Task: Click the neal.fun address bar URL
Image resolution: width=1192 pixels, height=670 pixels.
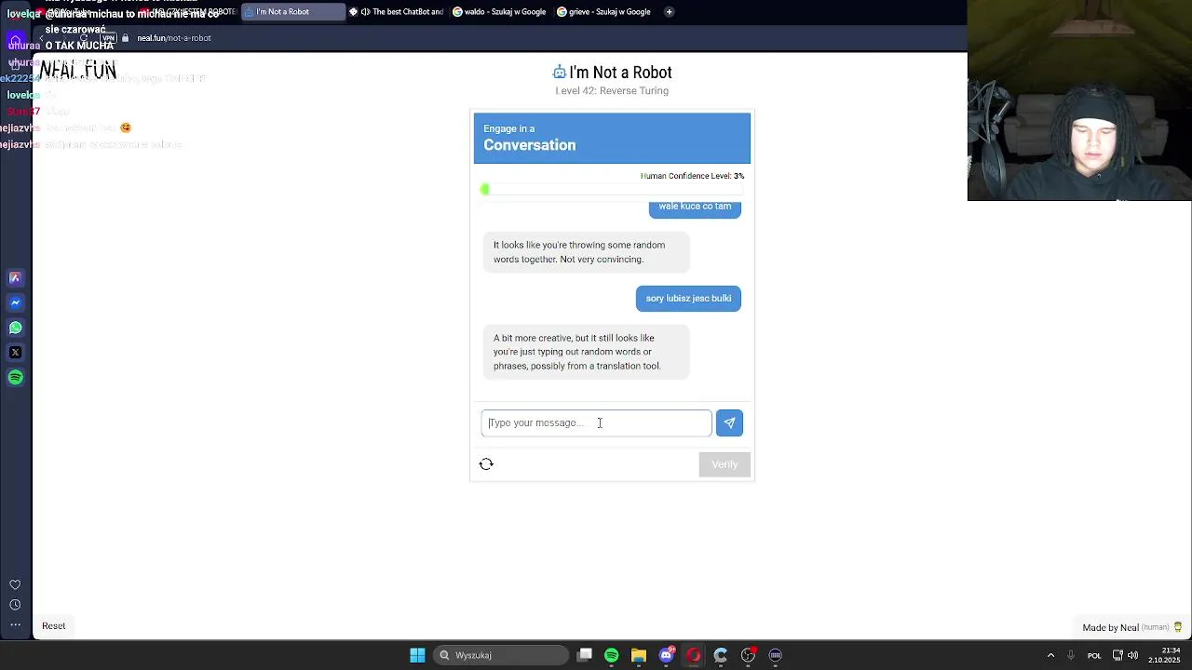Action: (174, 38)
